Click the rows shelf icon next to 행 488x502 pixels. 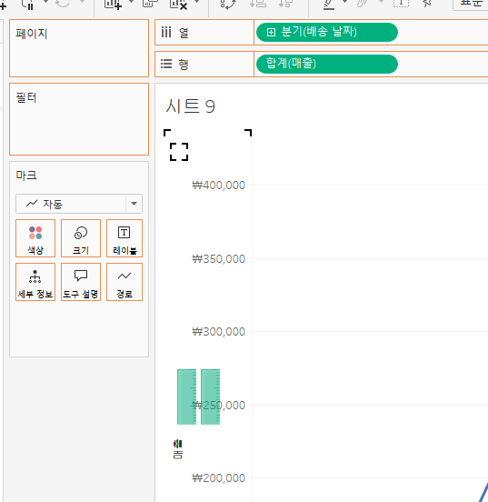pos(166,64)
